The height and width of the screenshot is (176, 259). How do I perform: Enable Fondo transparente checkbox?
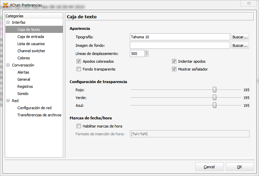pyautogui.click(x=79, y=69)
